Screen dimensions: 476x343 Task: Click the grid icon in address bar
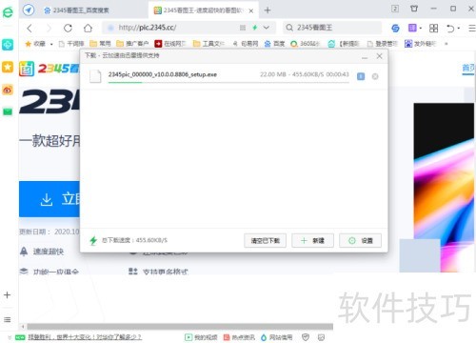243,28
